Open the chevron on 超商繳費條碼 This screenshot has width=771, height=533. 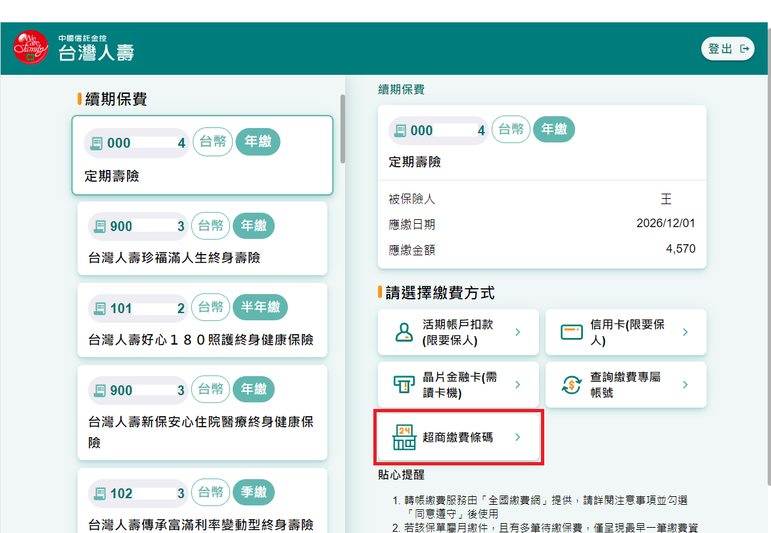click(518, 437)
